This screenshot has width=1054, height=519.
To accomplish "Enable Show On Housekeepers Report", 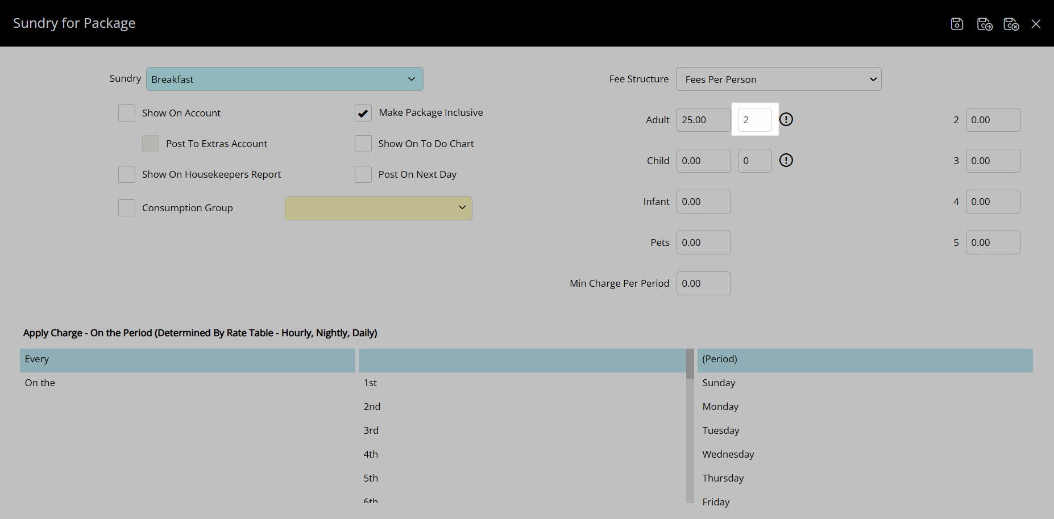I will point(127,174).
